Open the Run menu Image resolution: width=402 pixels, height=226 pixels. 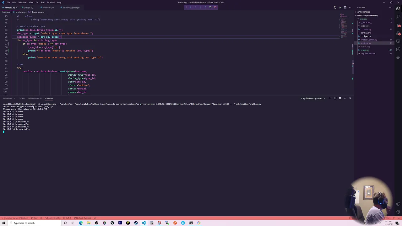(43, 3)
